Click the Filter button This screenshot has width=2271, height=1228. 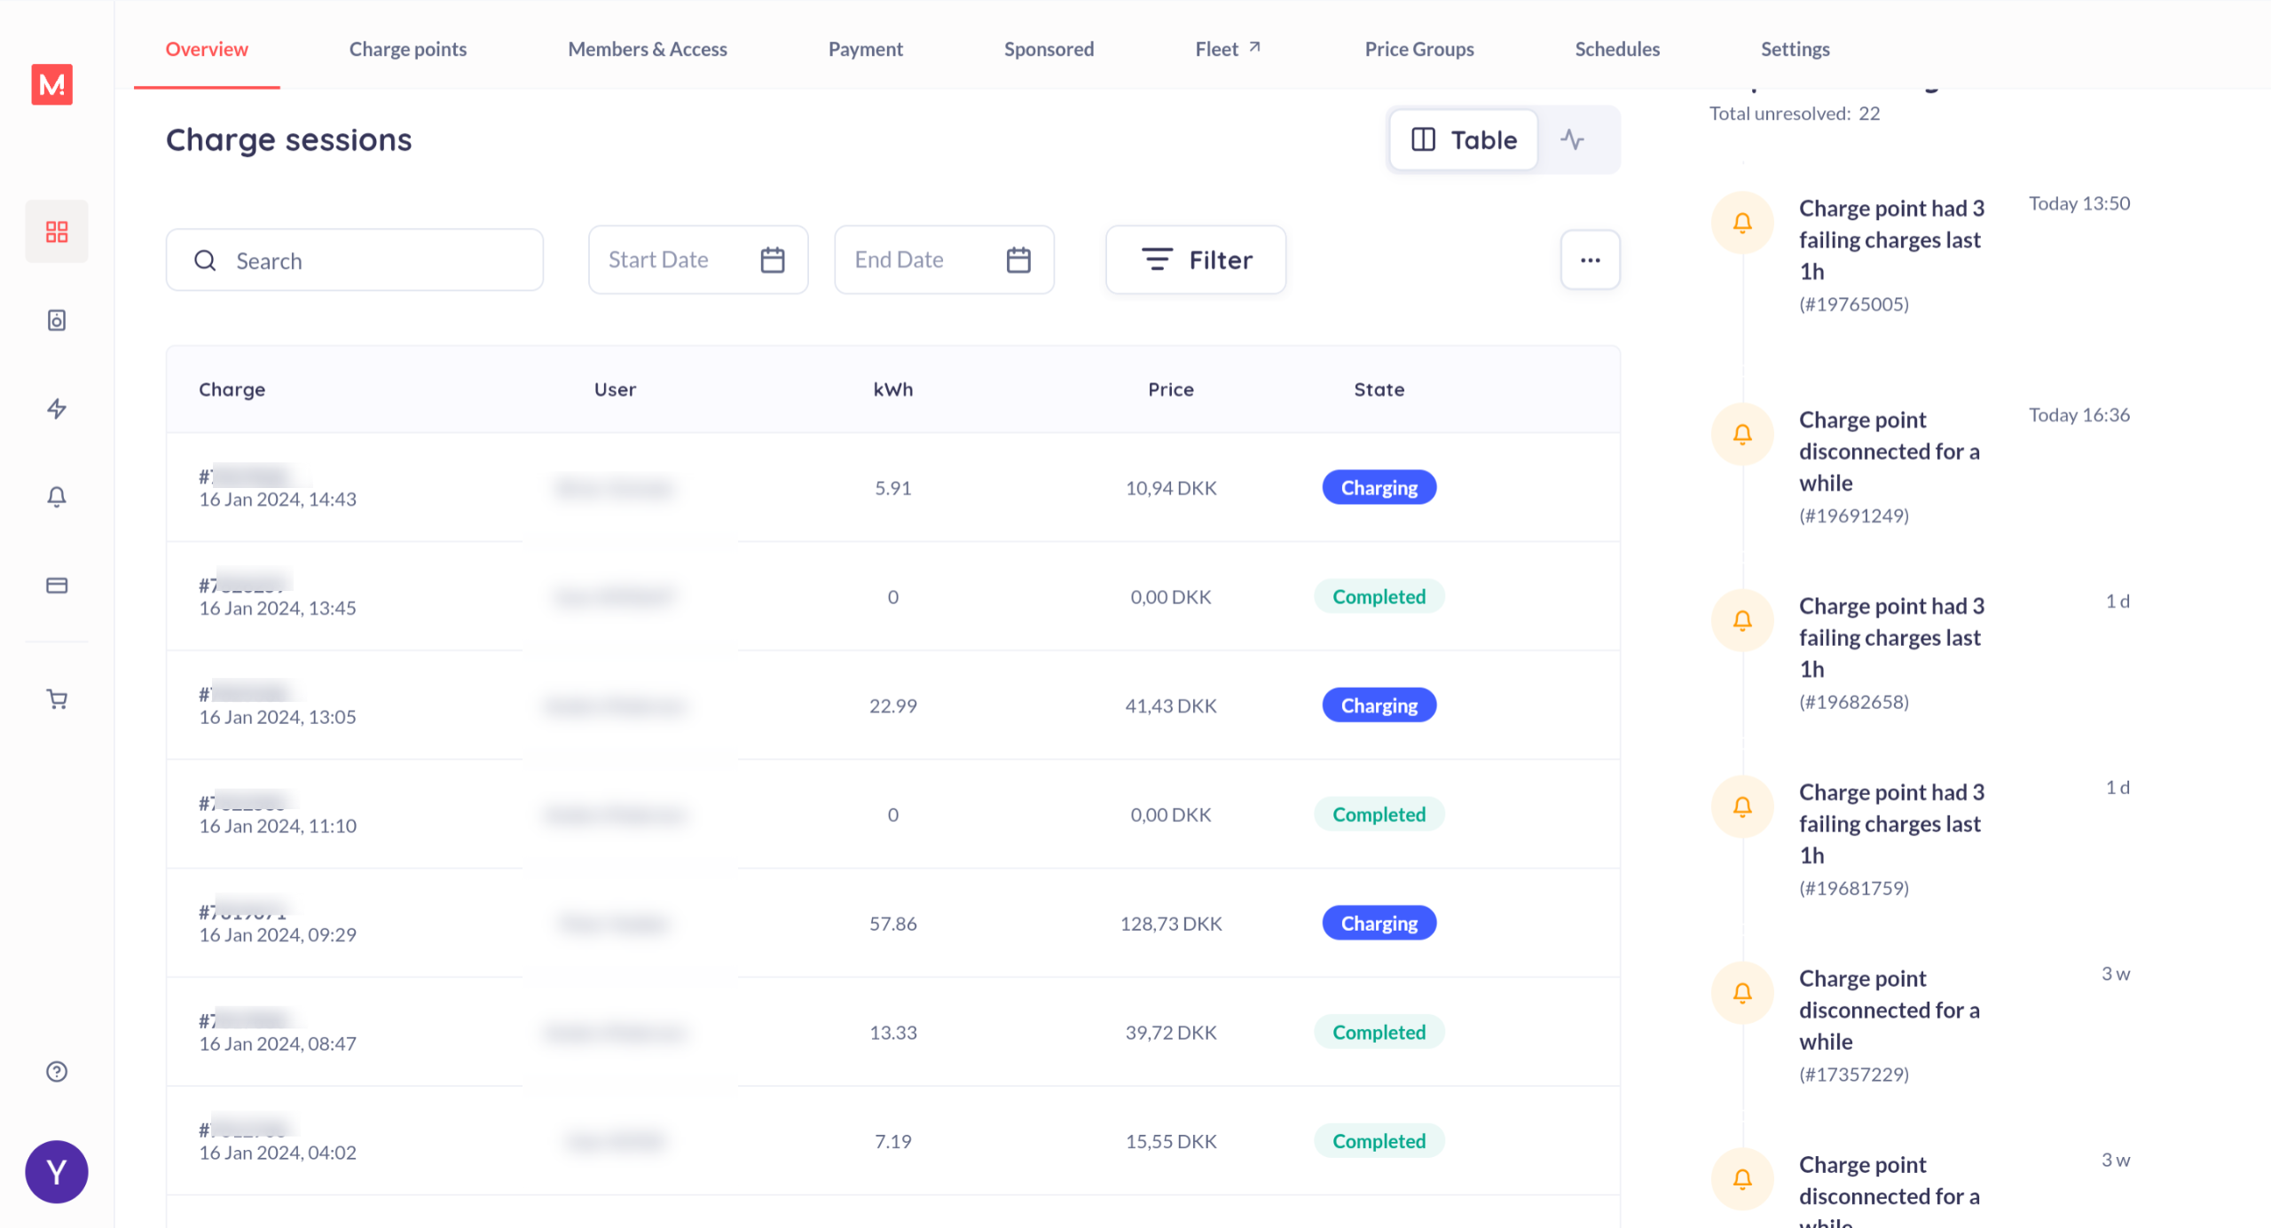pos(1195,260)
